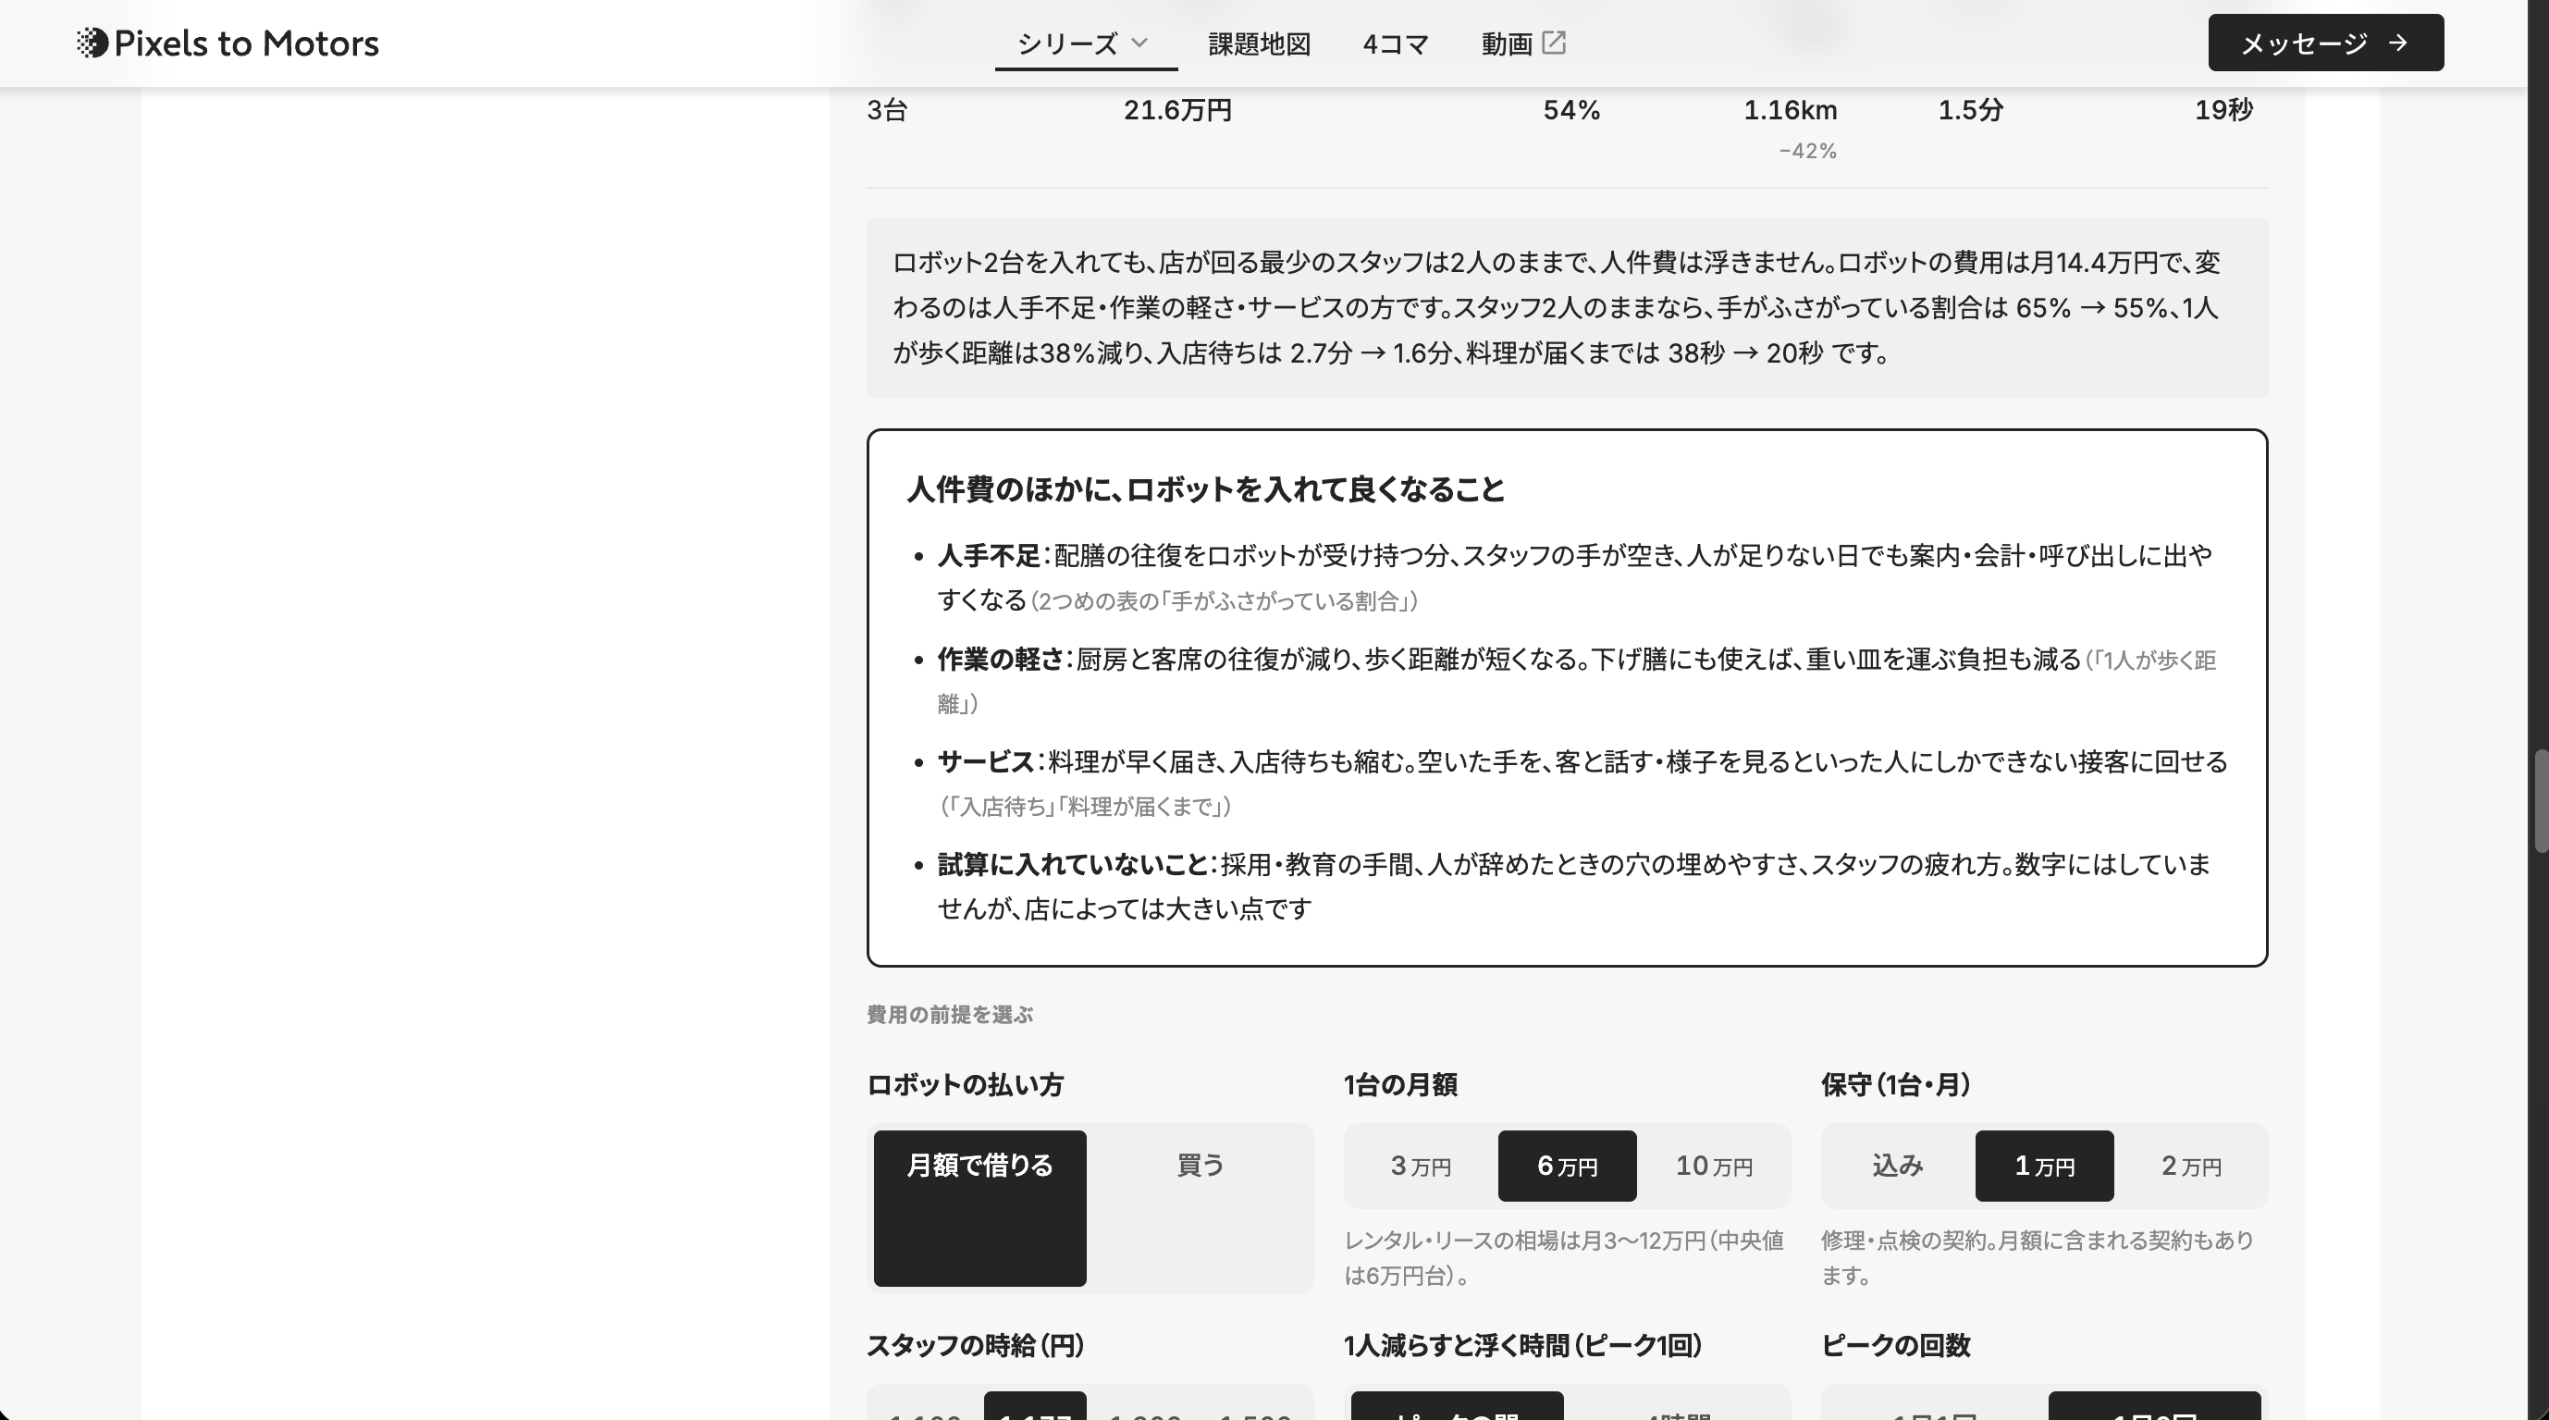Click the レンタル・リースの相場 note text
The image size is (2549, 1420).
[x=1564, y=1258]
